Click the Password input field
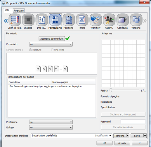 click(x=133, y=122)
